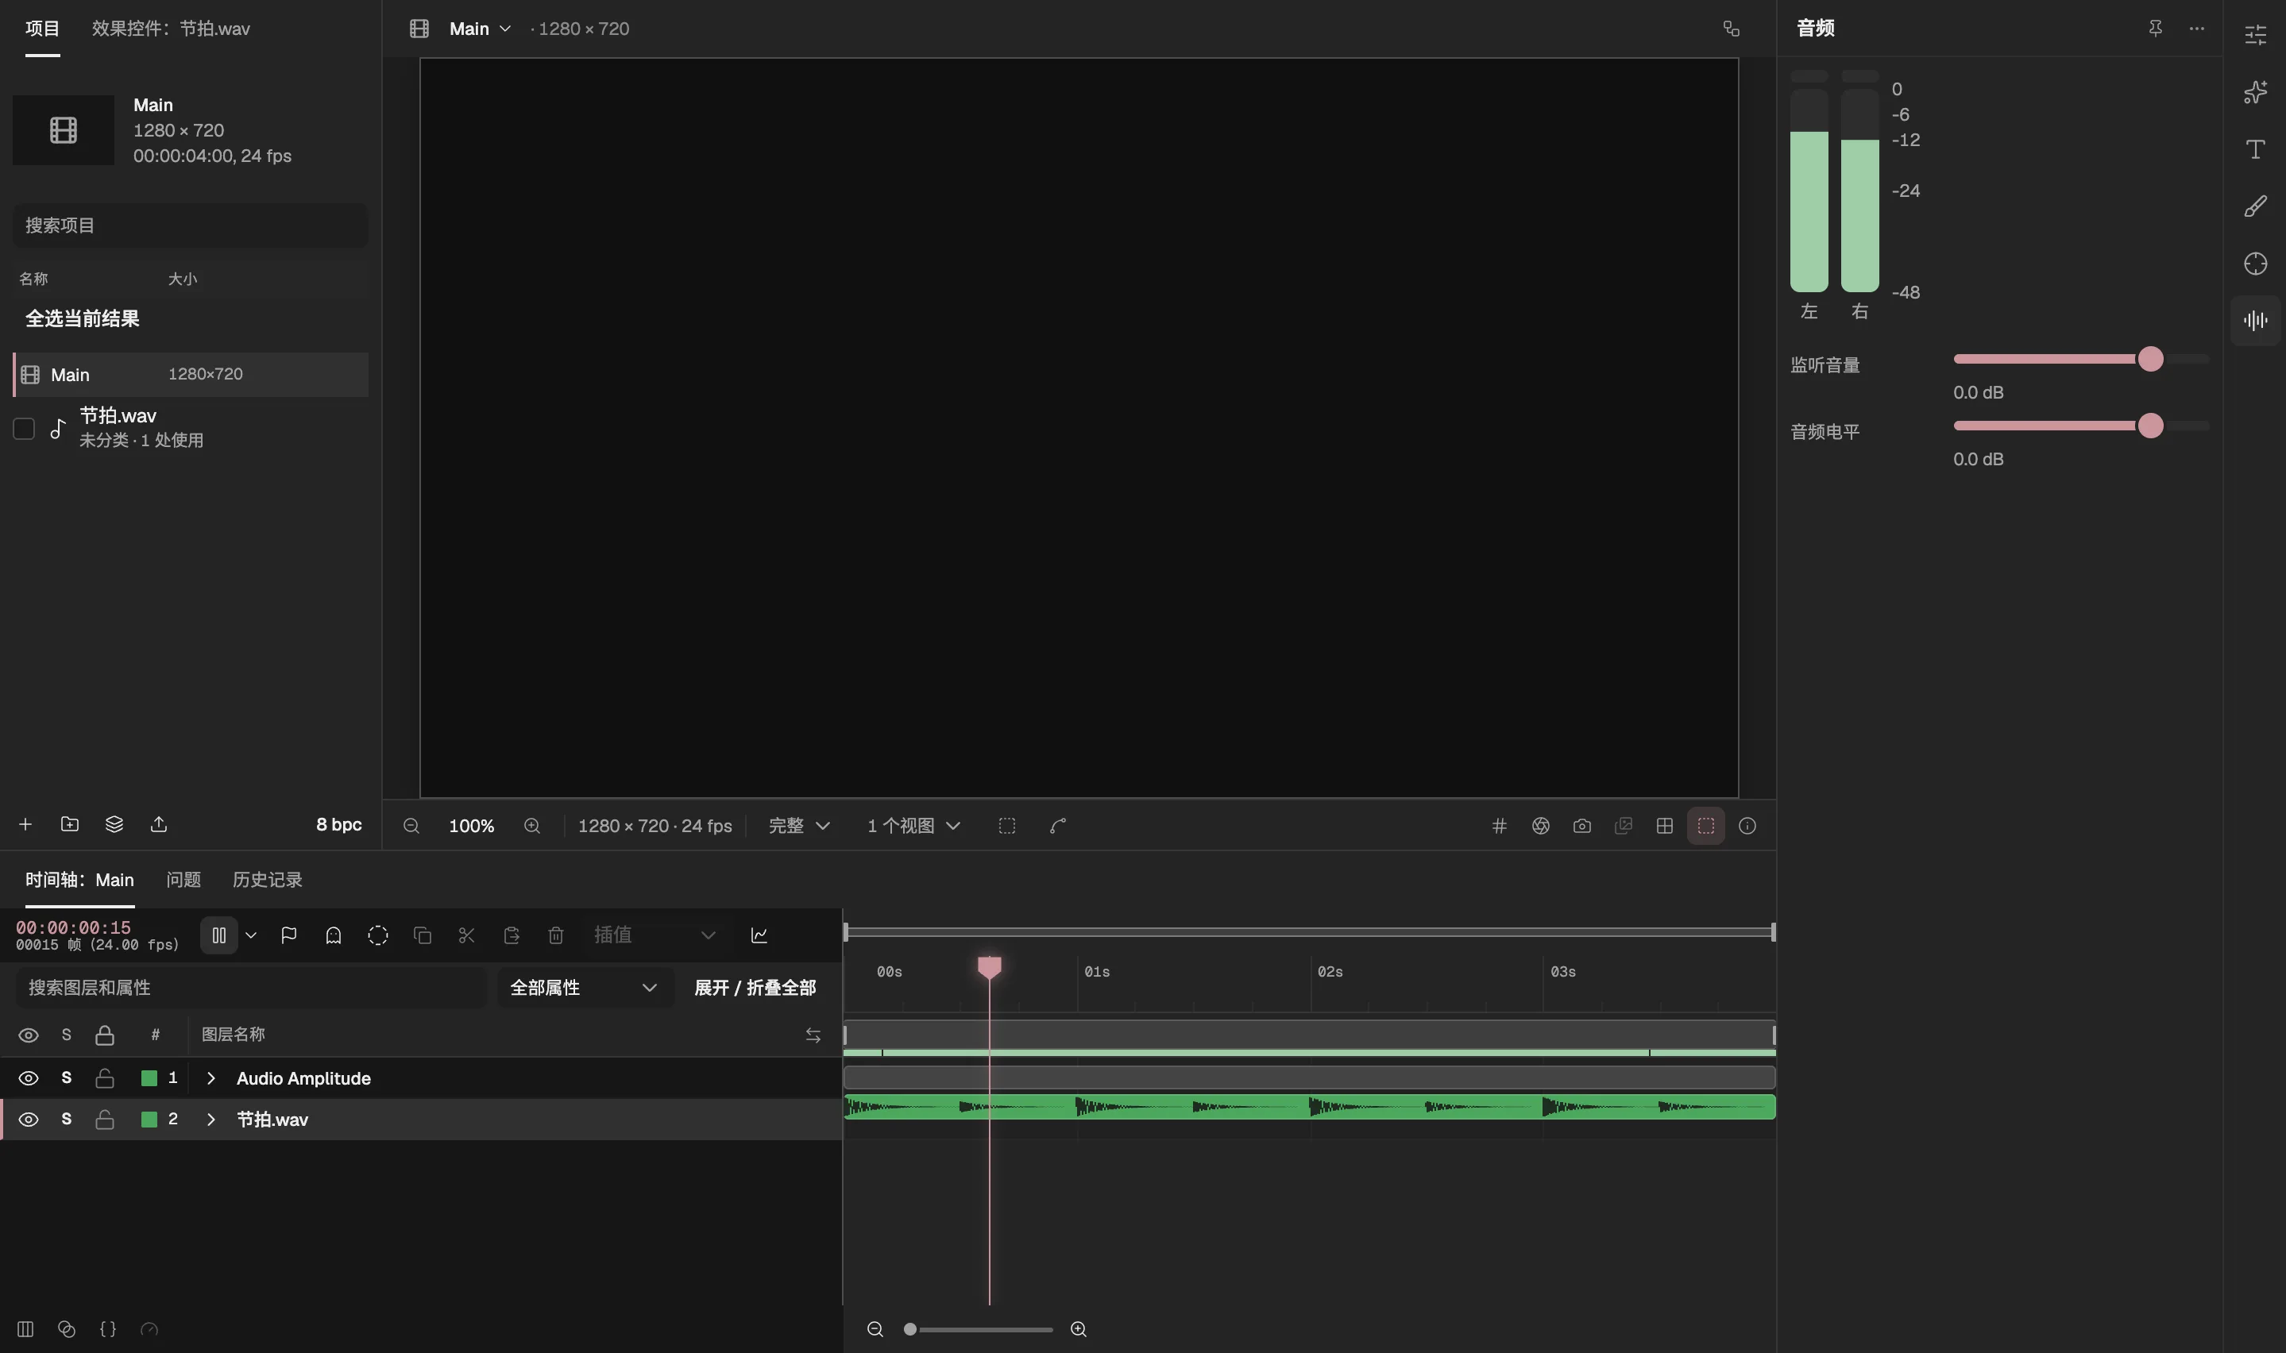This screenshot has height=1353, width=2286.
Task: Open the 全部属性 dropdown
Action: click(584, 989)
